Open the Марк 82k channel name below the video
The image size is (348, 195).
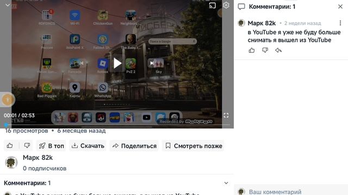(x=38, y=158)
